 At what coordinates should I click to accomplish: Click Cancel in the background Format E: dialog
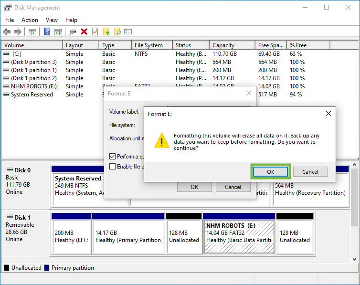click(233, 187)
